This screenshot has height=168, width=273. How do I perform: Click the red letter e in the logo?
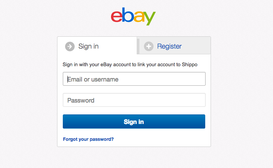click(x=116, y=16)
